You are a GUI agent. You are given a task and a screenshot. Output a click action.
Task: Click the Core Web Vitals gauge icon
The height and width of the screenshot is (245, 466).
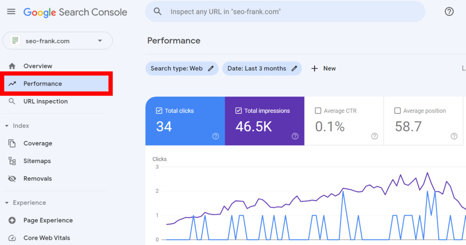pos(12,238)
